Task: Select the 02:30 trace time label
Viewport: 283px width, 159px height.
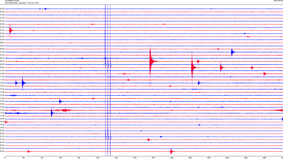Action: tap(2, 24)
